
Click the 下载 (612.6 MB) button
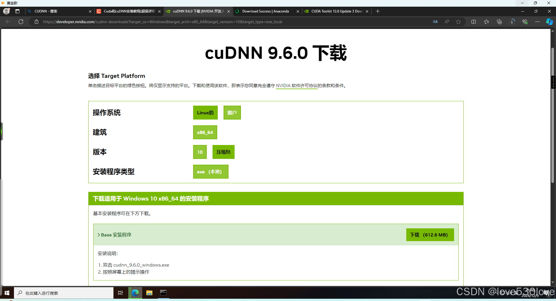[x=430, y=235]
